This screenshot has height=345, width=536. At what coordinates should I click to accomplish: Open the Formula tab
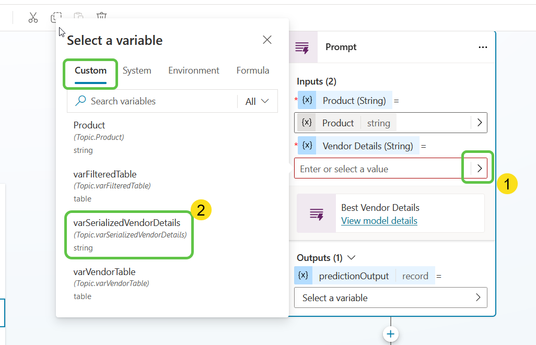click(x=253, y=70)
